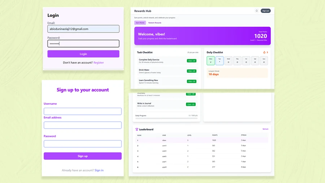The image size is (325, 183).
Task: Click +20 for Drink Water
Action: (191, 71)
